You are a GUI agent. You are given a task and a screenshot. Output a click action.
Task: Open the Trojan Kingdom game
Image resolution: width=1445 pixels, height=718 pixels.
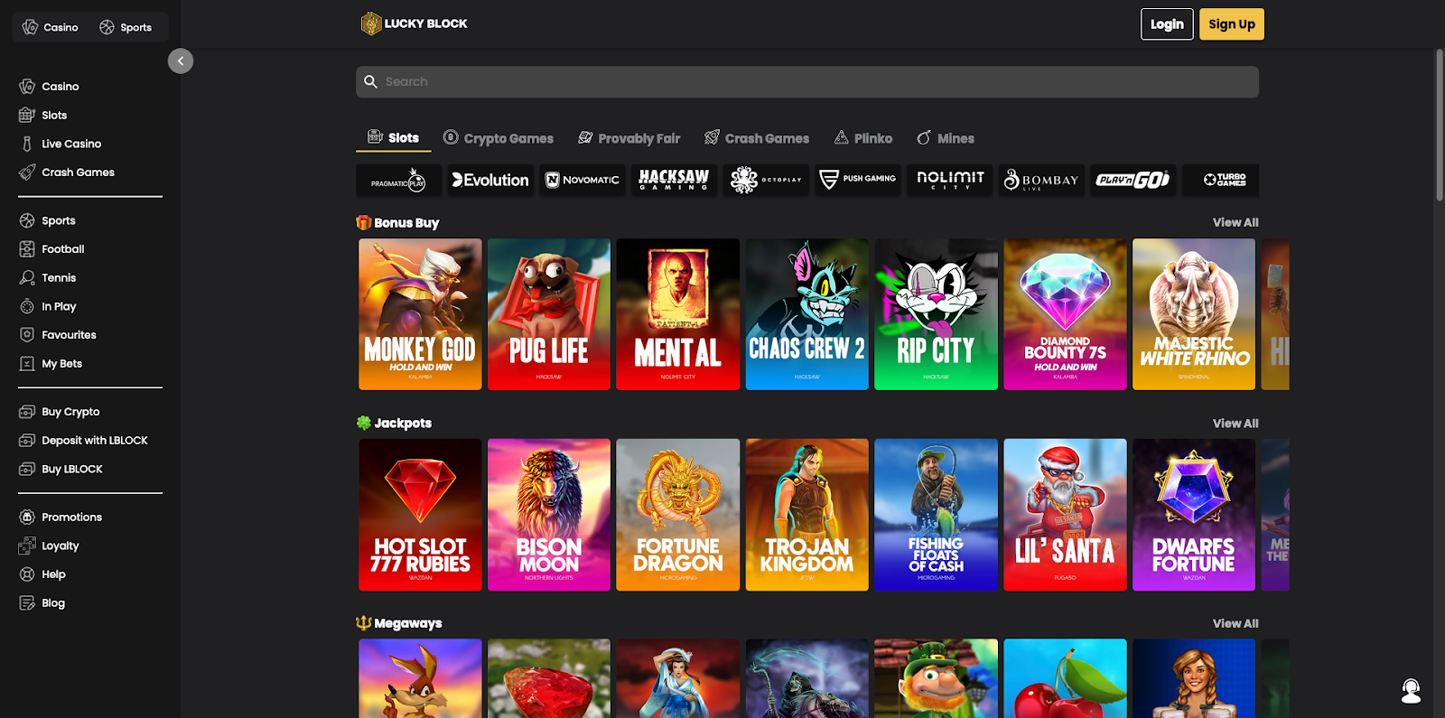tap(806, 515)
